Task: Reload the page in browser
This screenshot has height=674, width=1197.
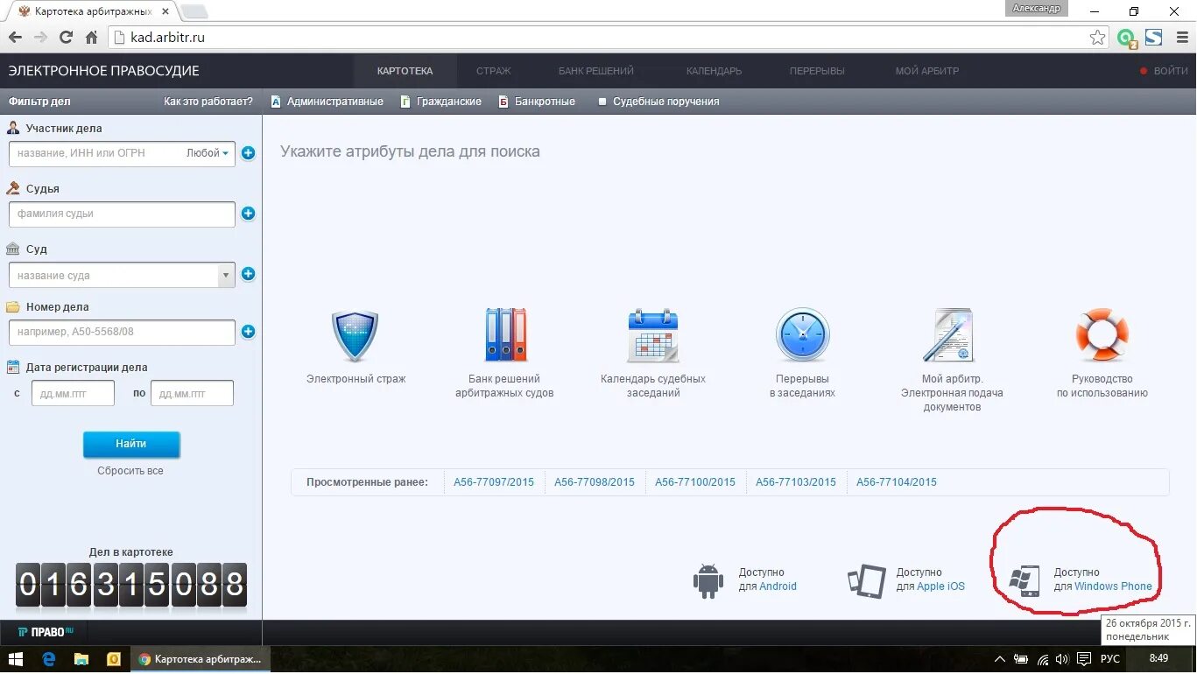Action: 66,38
